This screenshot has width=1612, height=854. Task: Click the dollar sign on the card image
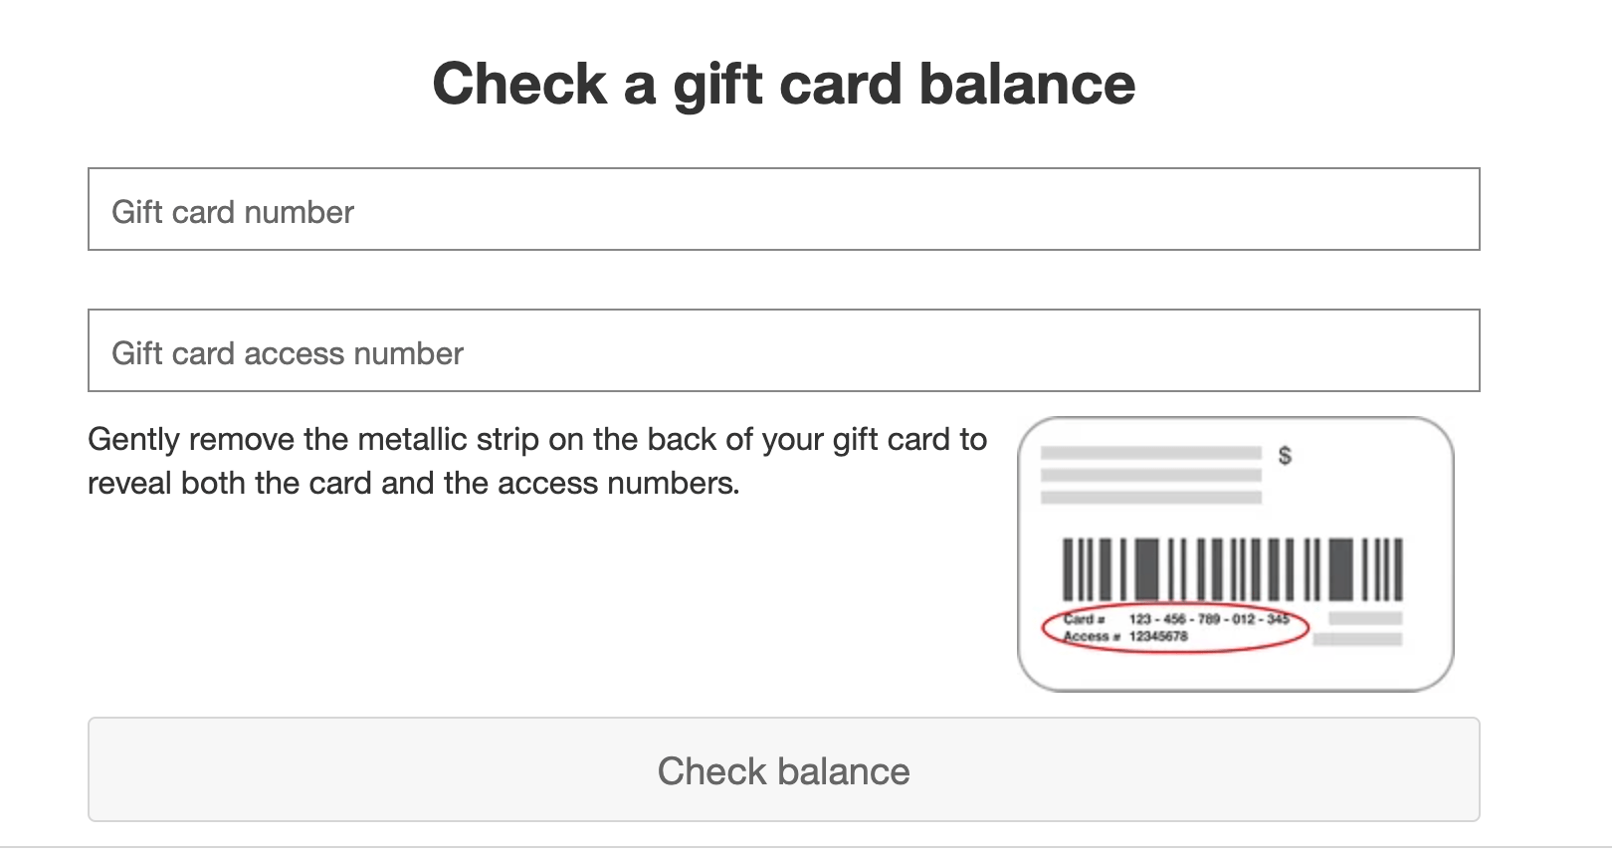[1287, 456]
